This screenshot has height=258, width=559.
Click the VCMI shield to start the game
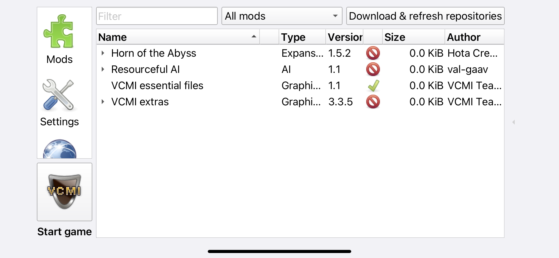[x=64, y=192]
